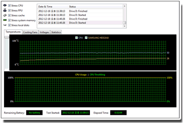
Task: Open the Statistics tab
Action: click(56, 32)
